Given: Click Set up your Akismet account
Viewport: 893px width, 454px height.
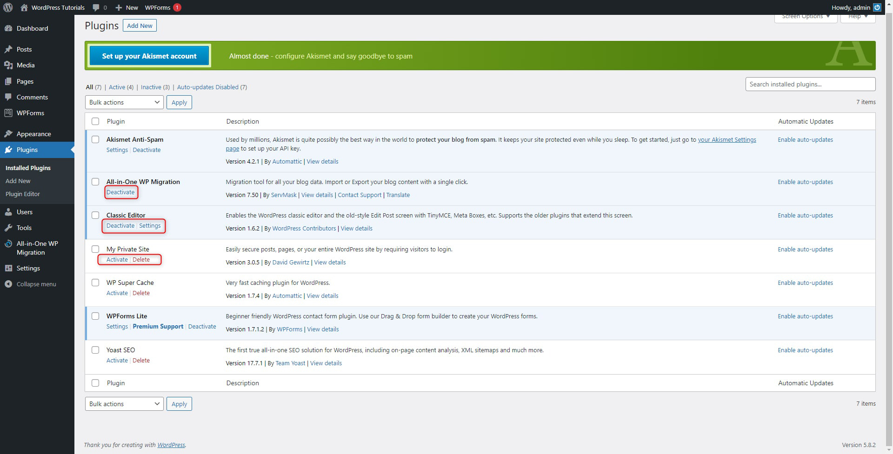Looking at the screenshot, I should [149, 56].
